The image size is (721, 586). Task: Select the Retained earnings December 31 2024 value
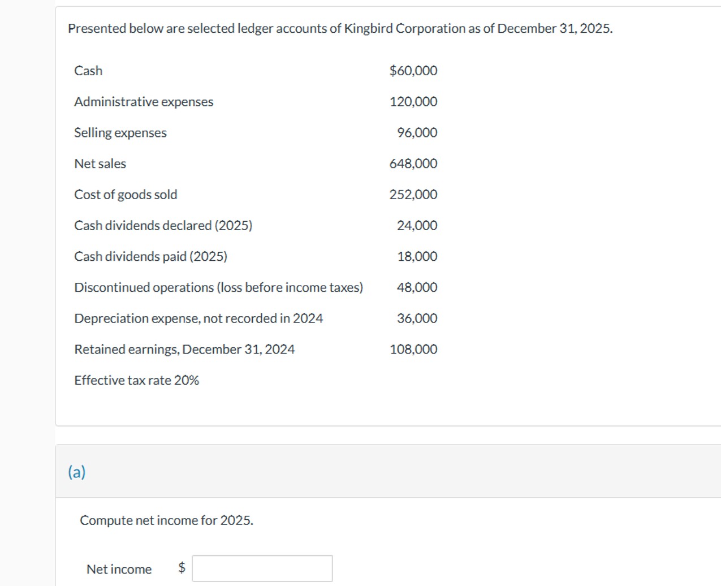click(412, 349)
